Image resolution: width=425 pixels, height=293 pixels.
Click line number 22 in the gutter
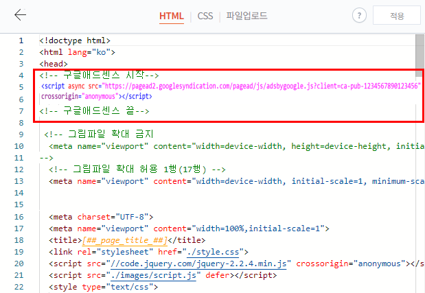[19, 287]
